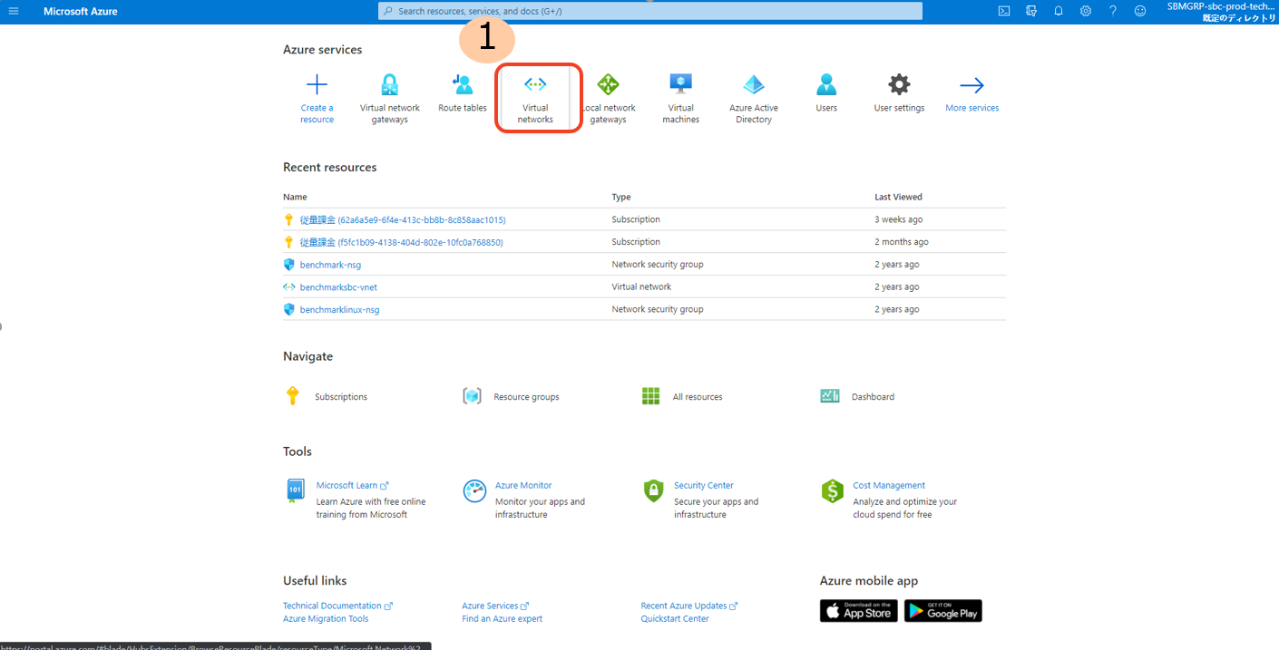
Task: Sort by Last Viewed column header
Action: [898, 197]
